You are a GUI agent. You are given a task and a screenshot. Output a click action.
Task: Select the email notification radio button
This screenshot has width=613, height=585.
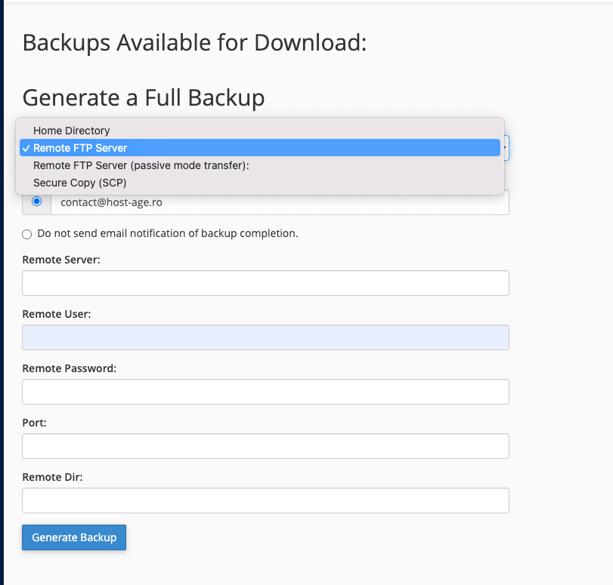coord(36,201)
